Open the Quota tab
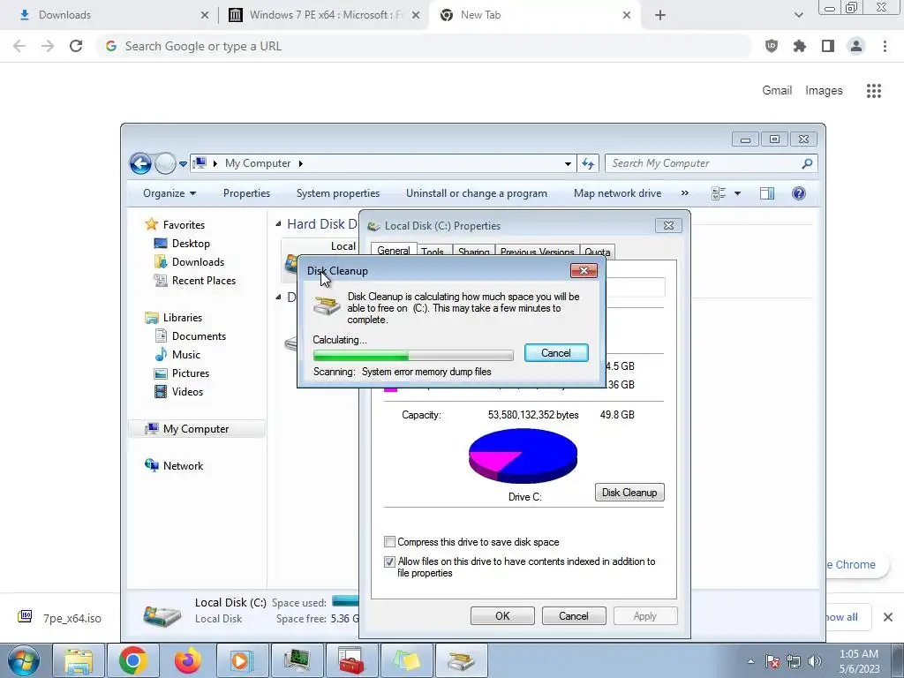Viewport: 904px width, 678px height. tap(597, 252)
